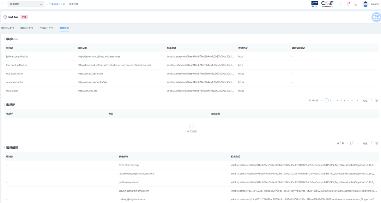381x203 pixels.
Task: Switch to 漏洞(210个) tab
Action: click(x=26, y=28)
